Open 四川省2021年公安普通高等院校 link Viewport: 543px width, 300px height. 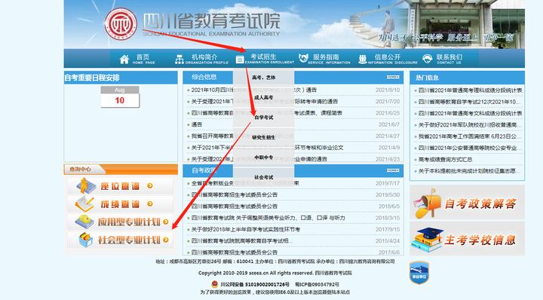(470, 148)
